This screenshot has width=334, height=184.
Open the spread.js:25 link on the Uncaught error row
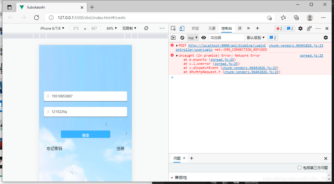pos(311,55)
